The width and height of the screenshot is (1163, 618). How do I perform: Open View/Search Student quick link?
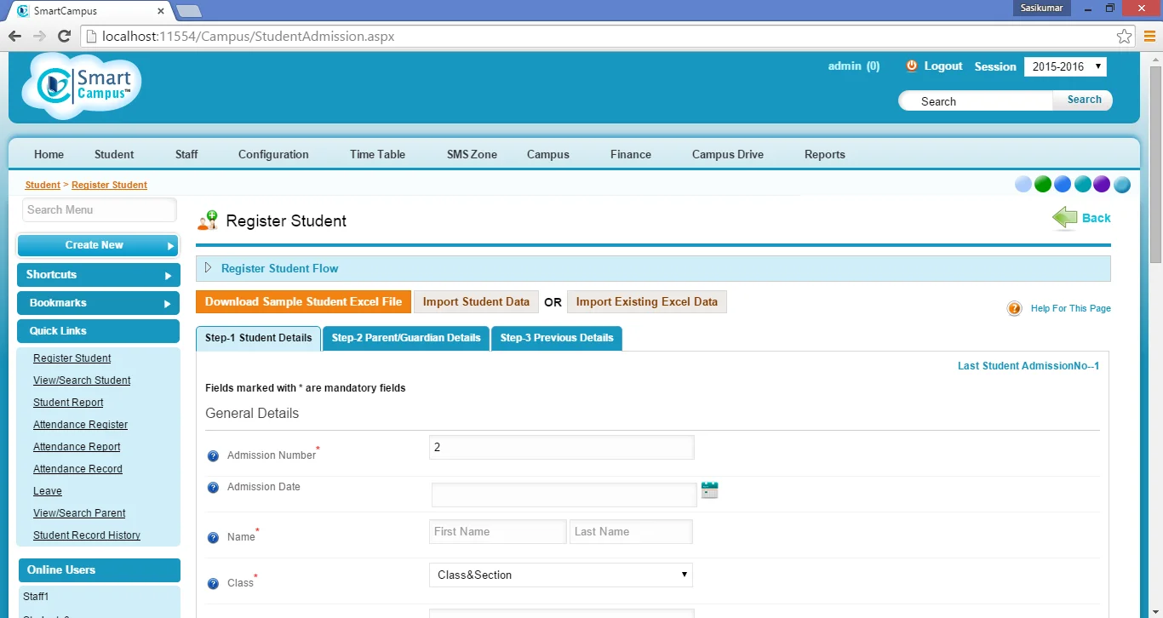[82, 381]
